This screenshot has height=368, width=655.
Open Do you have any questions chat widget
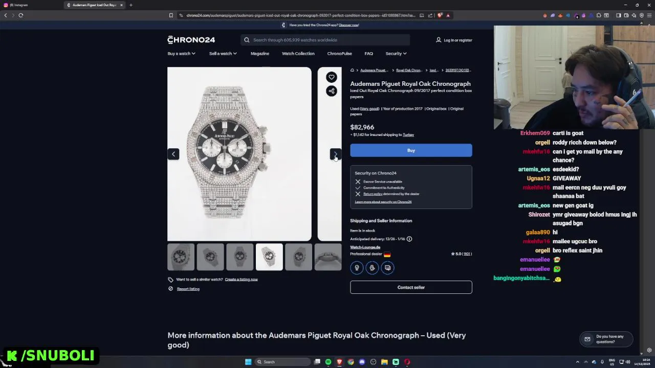coord(606,339)
